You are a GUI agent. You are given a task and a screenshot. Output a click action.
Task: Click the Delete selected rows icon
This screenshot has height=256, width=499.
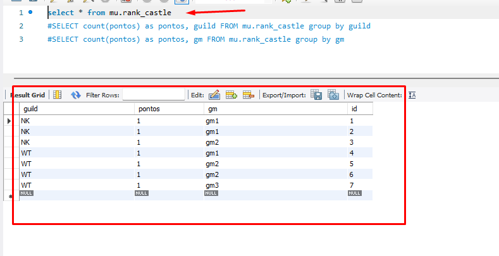248,95
